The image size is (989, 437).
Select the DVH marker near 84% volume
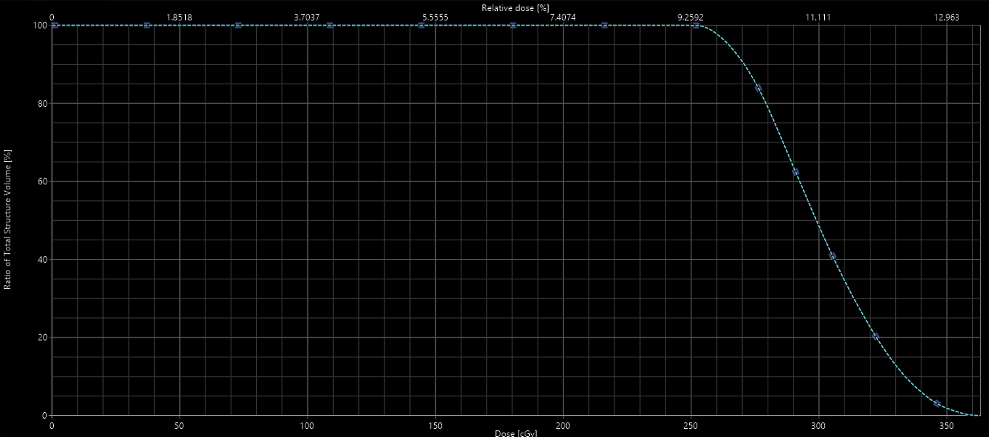click(758, 88)
